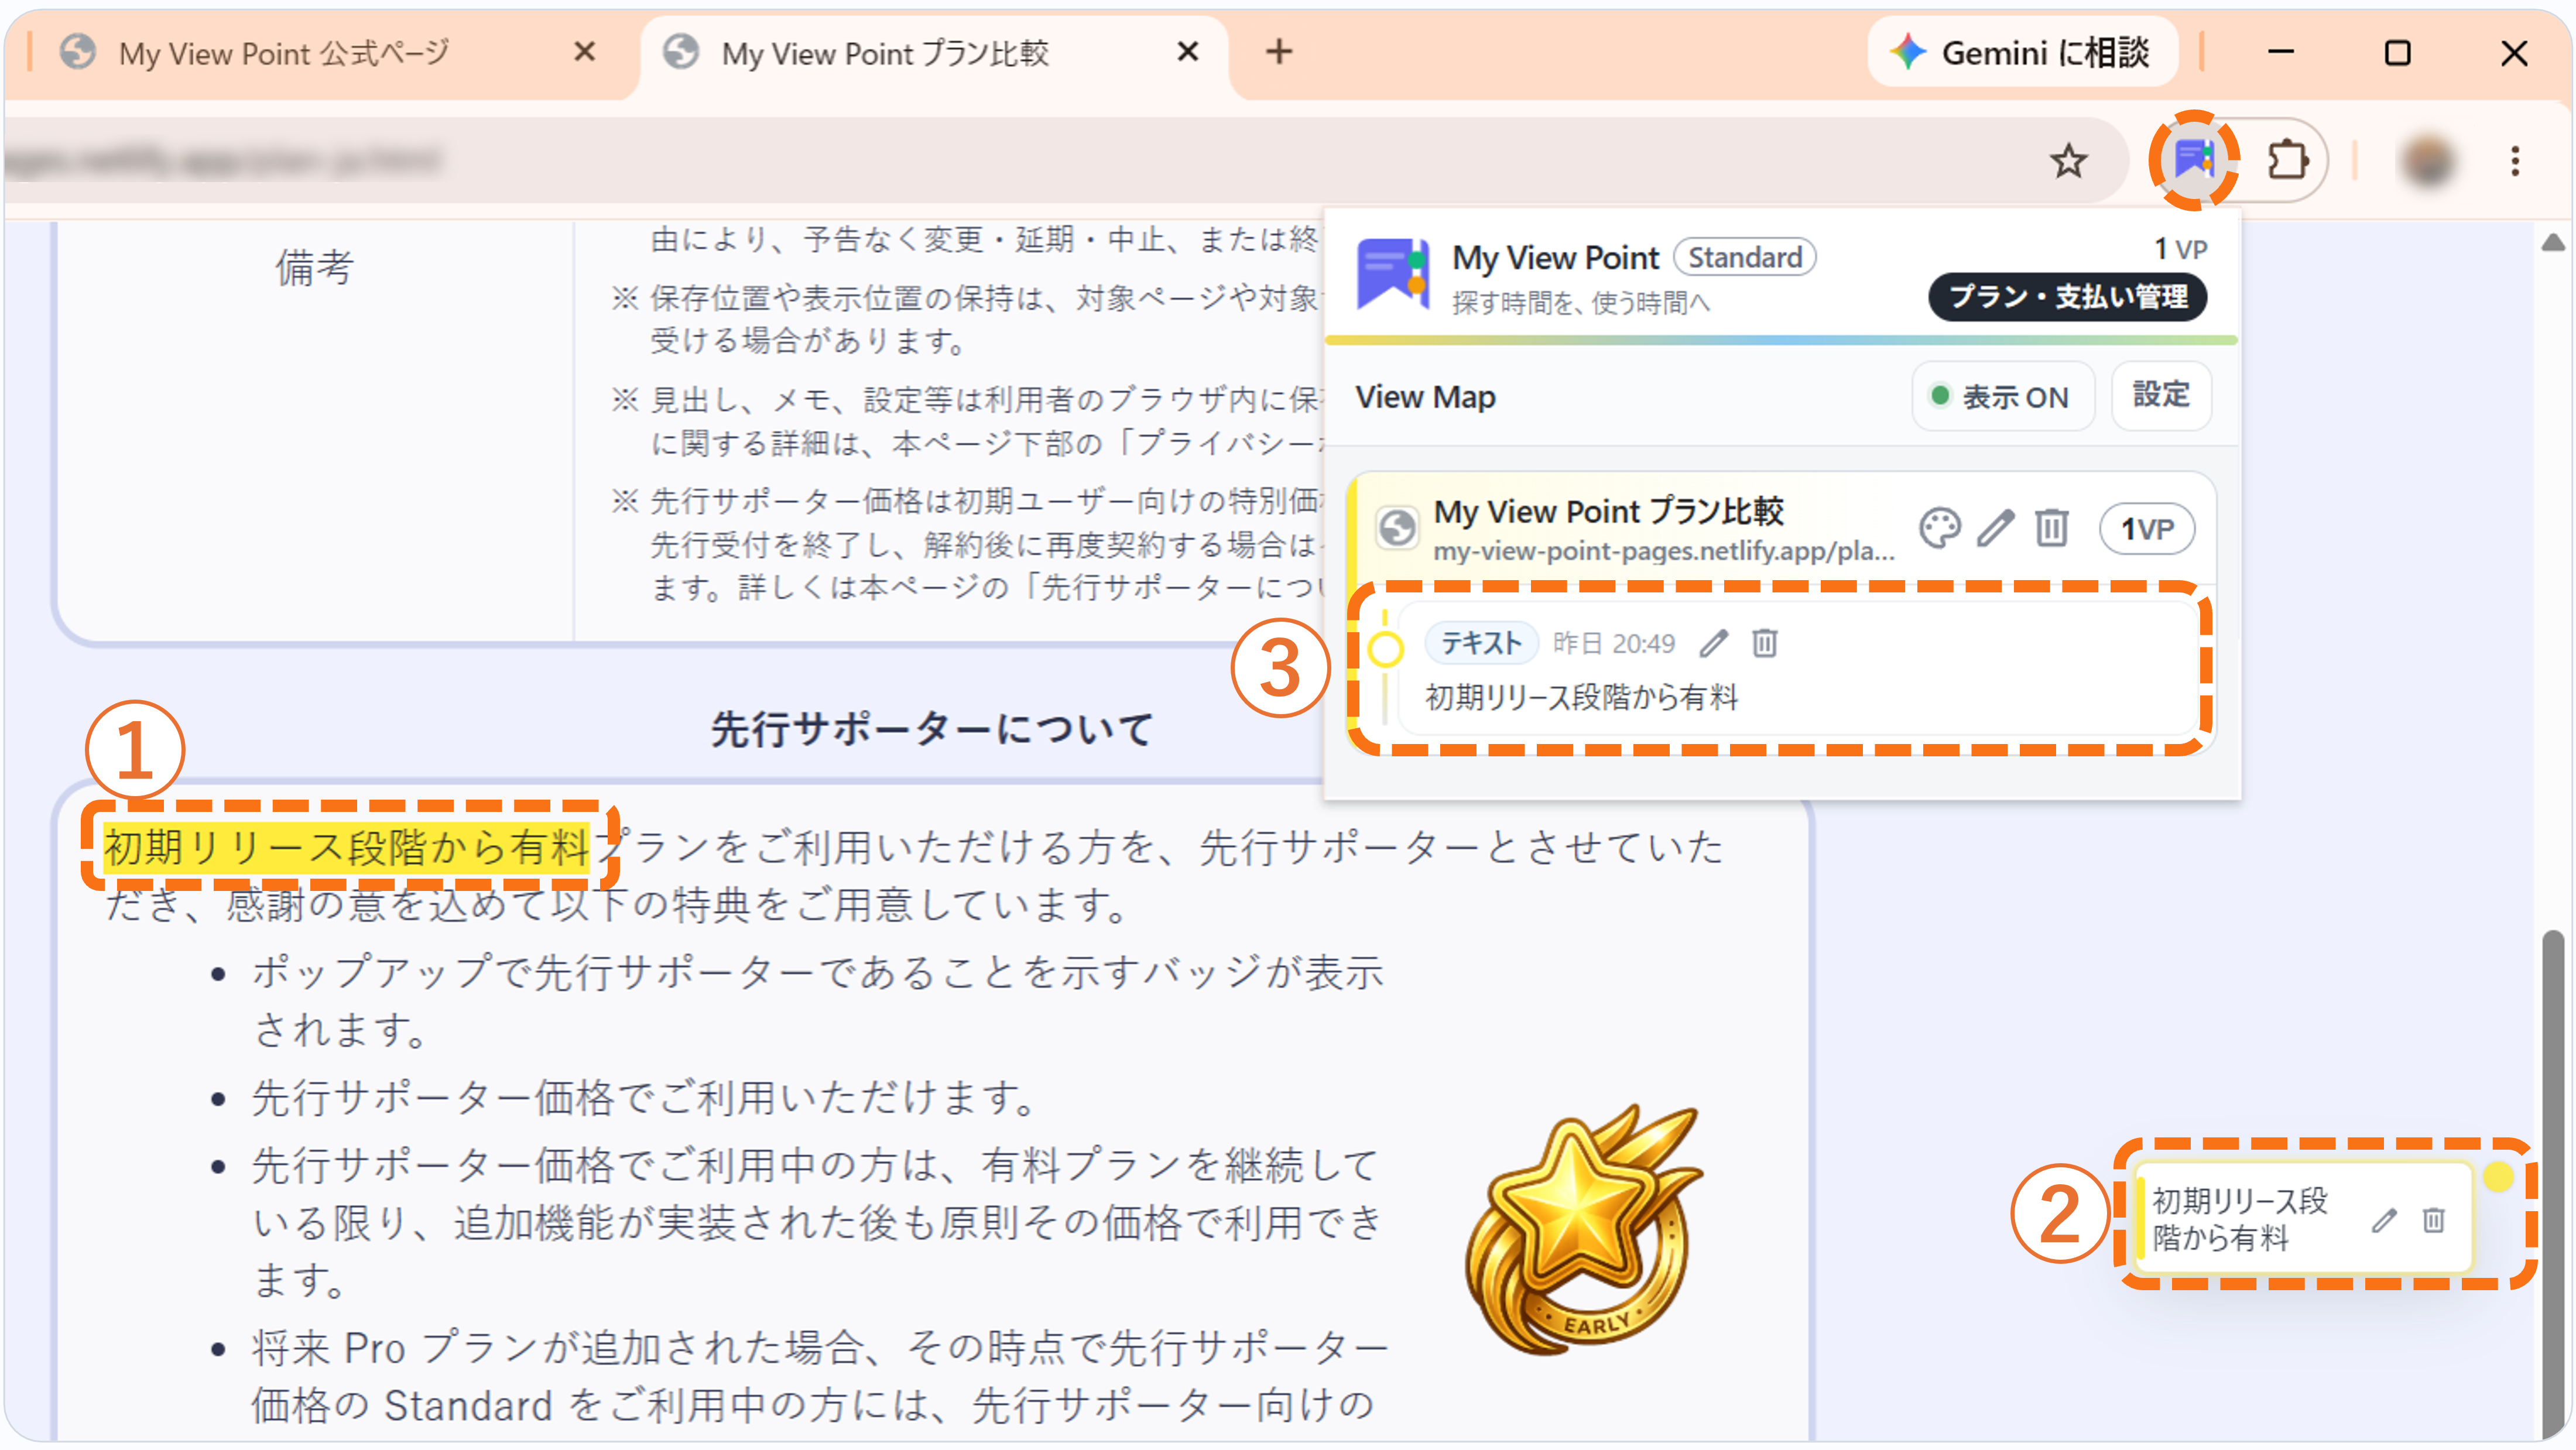Screen dimensions: 2576x1450
Task: Click the globe favicon on プラン比較 tab
Action: [681, 52]
